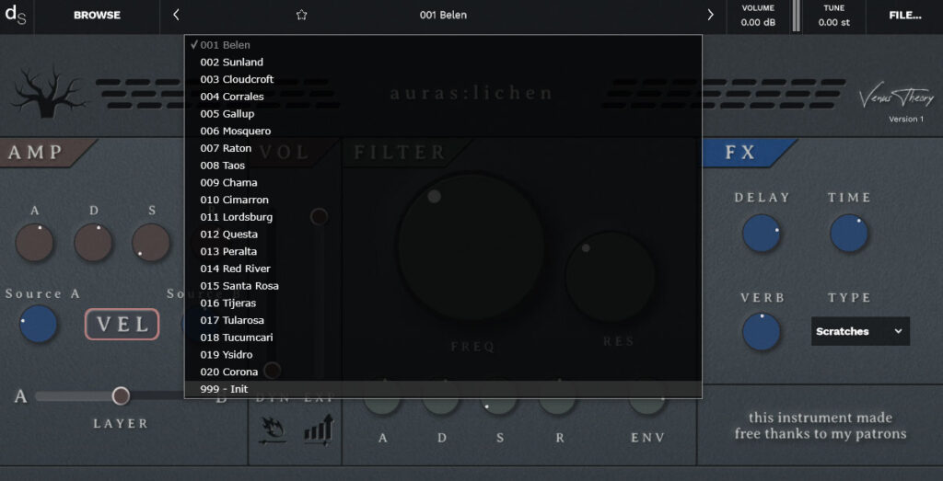Select preset 001 Belen in the list
Viewport: 943px width, 481px height.
coord(443,44)
